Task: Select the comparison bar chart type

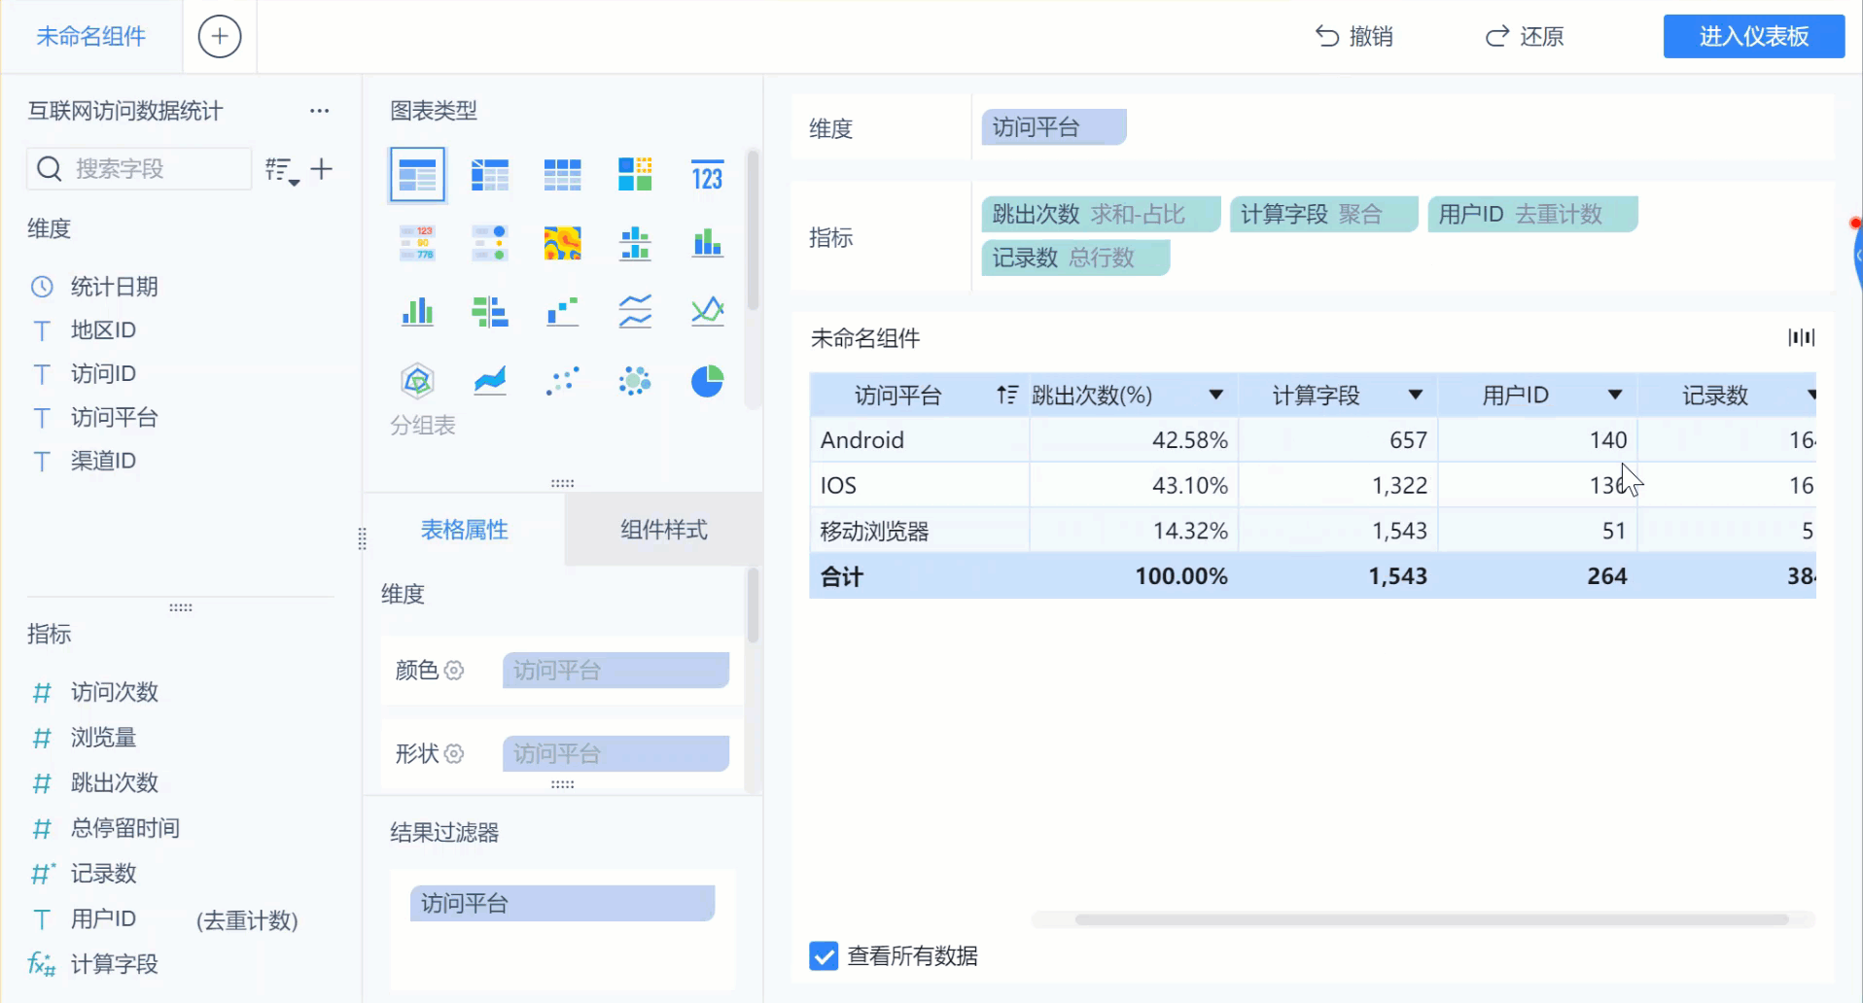Action: click(490, 312)
